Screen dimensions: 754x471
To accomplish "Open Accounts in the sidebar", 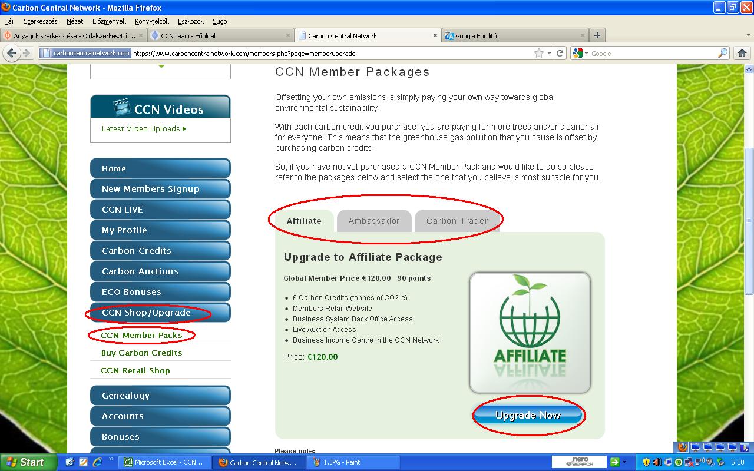I will pos(160,416).
